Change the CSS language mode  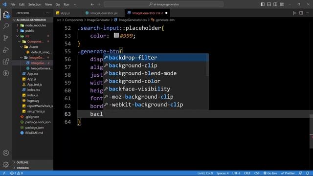pos(257,173)
